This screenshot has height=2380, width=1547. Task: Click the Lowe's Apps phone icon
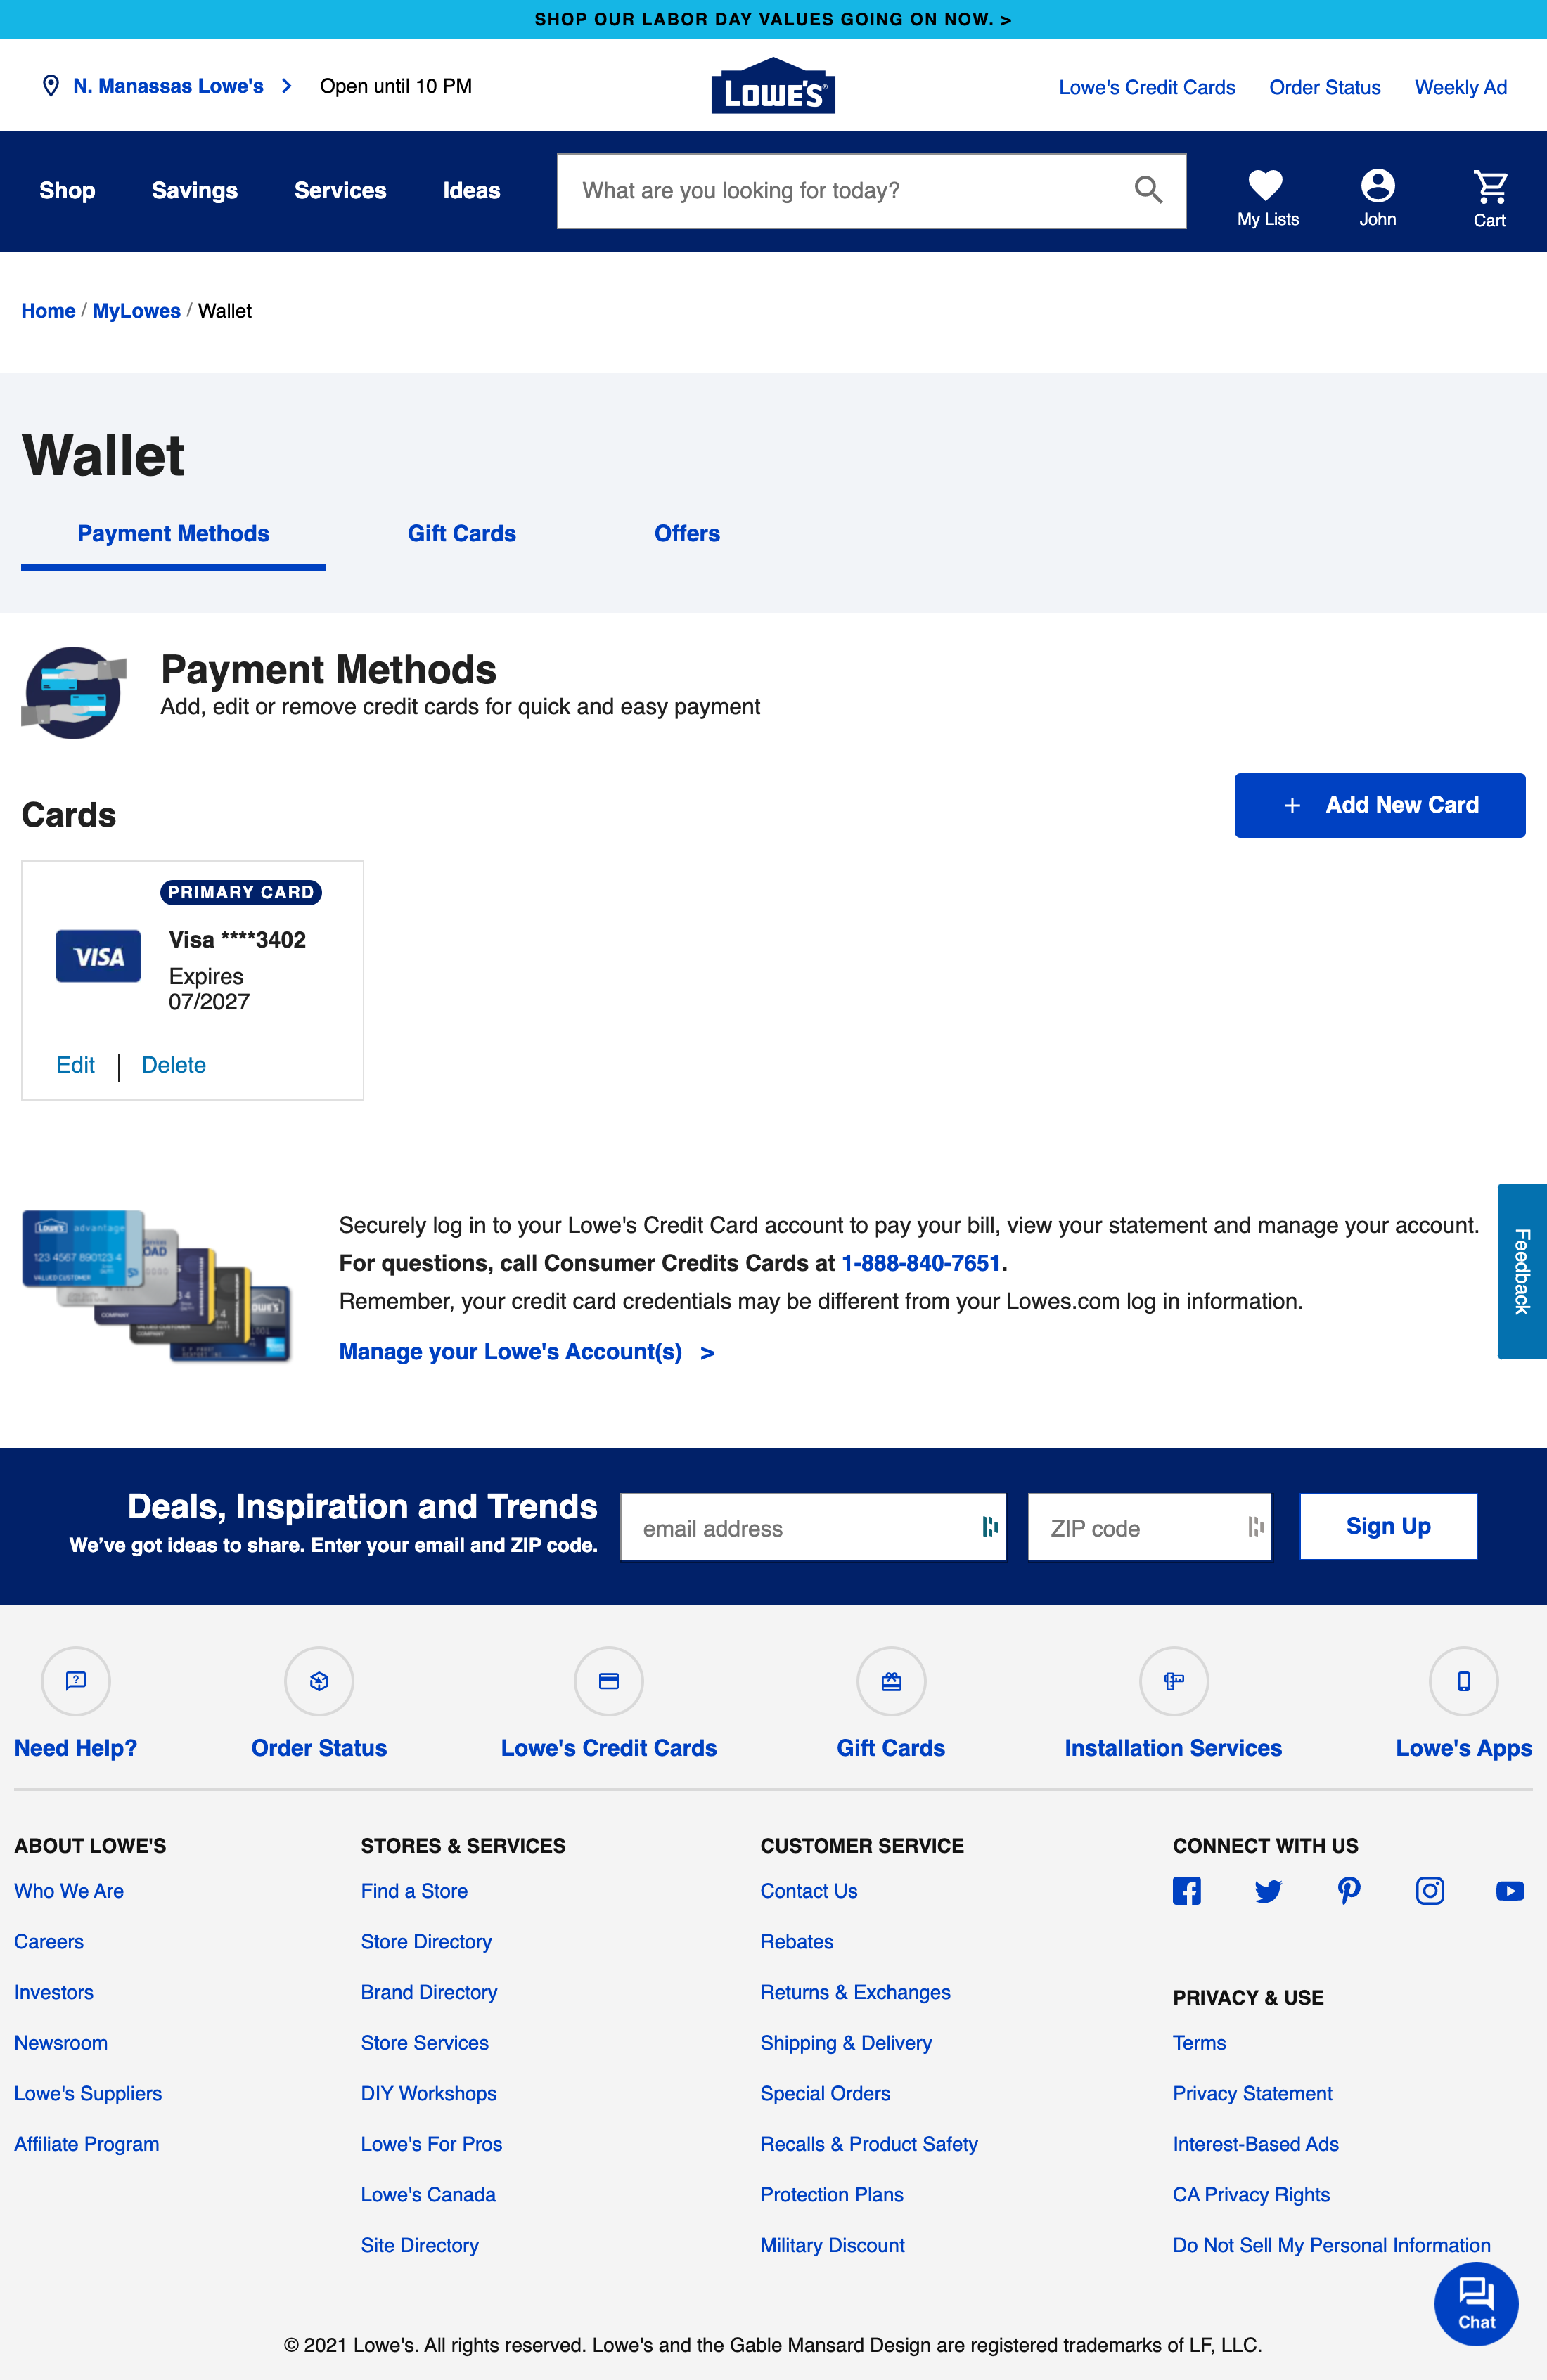[x=1463, y=1681]
